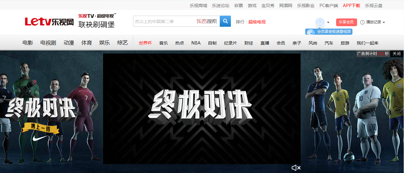
Task: Click the 游戏 link
Action: click(x=252, y=6)
